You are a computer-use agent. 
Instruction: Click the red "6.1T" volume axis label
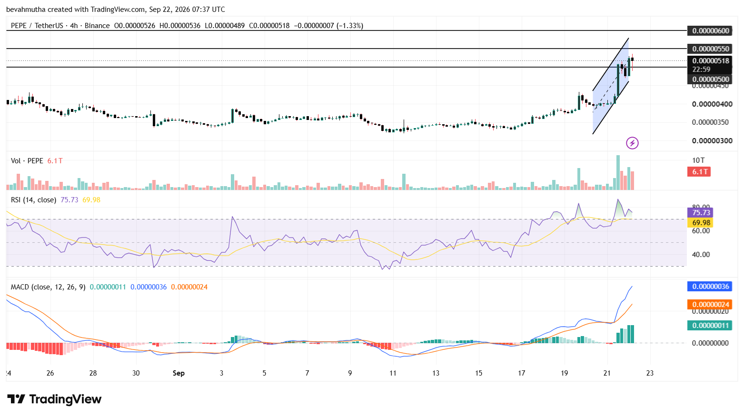(699, 172)
